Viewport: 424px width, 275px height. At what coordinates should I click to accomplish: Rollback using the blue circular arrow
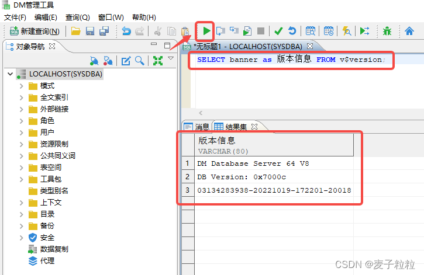click(292, 31)
